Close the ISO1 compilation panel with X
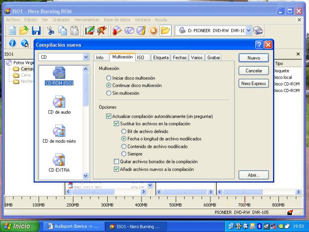Image resolution: width=309 pixels, height=232 pixels. [298, 54]
